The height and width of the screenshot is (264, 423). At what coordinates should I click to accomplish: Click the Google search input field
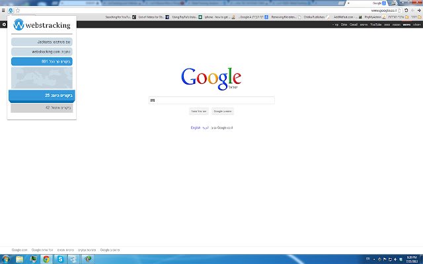[x=211, y=100]
